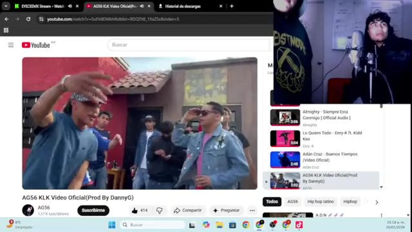
Task: View site information icon beside the URL
Action: coord(41,19)
